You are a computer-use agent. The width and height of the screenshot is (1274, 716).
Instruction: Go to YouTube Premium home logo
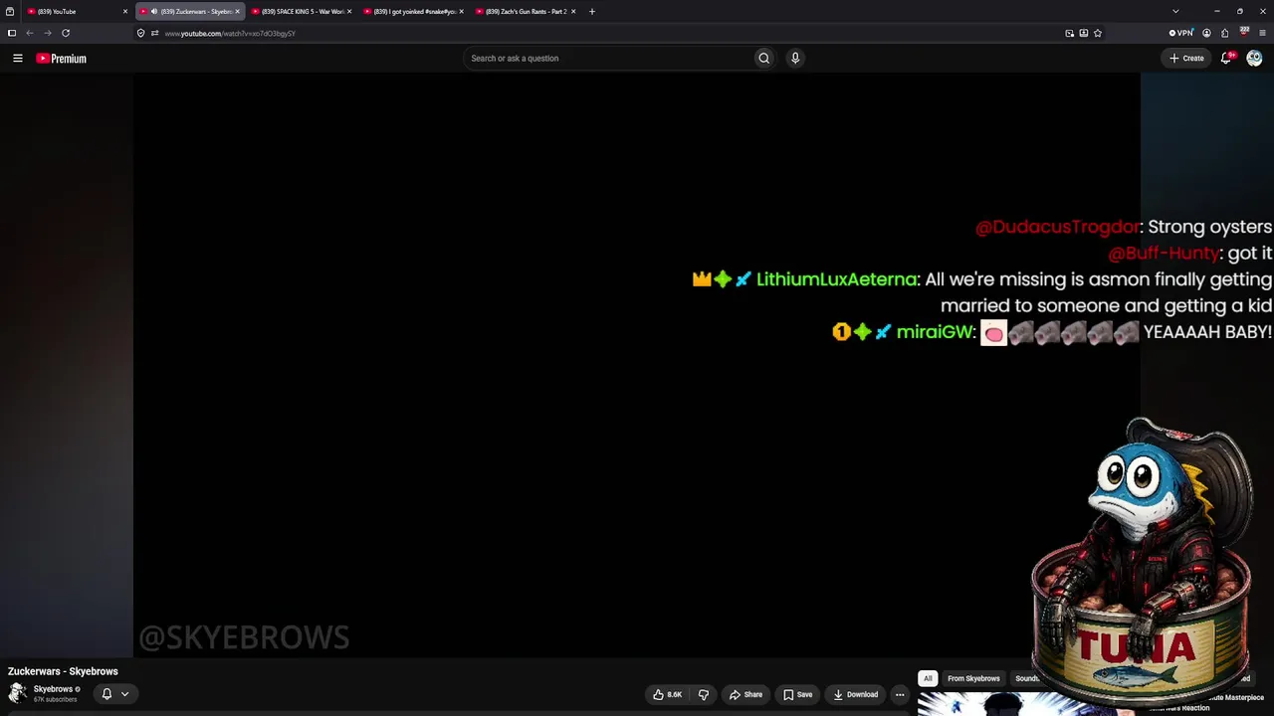click(62, 59)
